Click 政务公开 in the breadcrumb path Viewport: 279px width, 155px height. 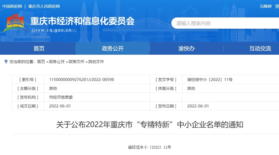point(57,62)
